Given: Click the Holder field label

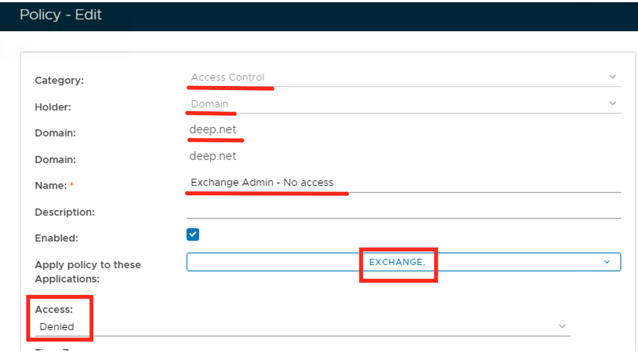Looking at the screenshot, I should 53,107.
